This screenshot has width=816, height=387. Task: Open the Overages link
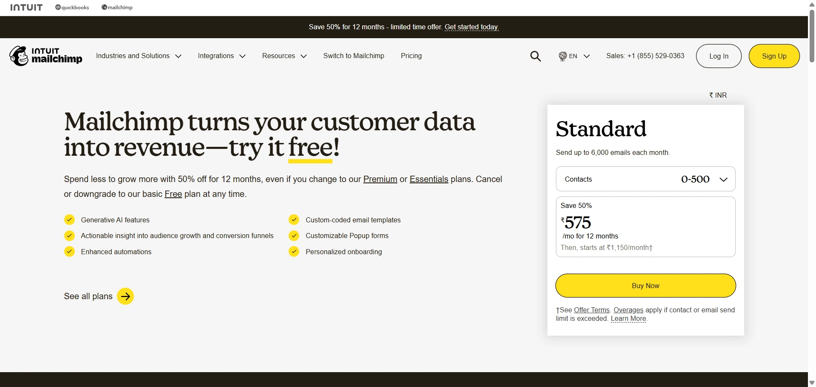point(629,310)
